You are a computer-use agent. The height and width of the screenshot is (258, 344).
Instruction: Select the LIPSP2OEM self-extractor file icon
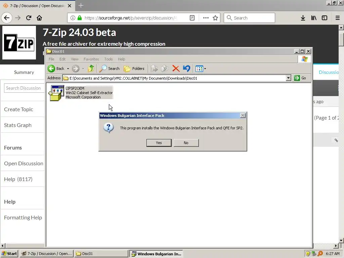click(x=56, y=93)
